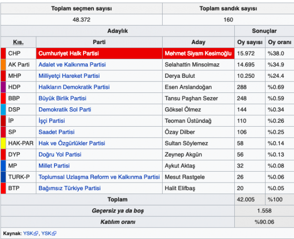
Task: Click the turnout value %90.06
Action: tap(264, 222)
